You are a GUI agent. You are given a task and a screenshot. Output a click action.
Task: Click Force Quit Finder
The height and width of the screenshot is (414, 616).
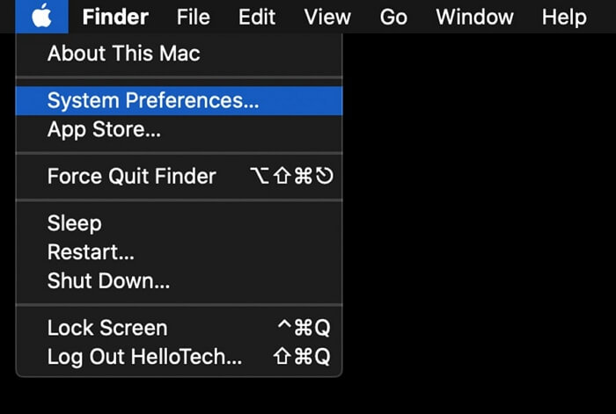click(132, 176)
